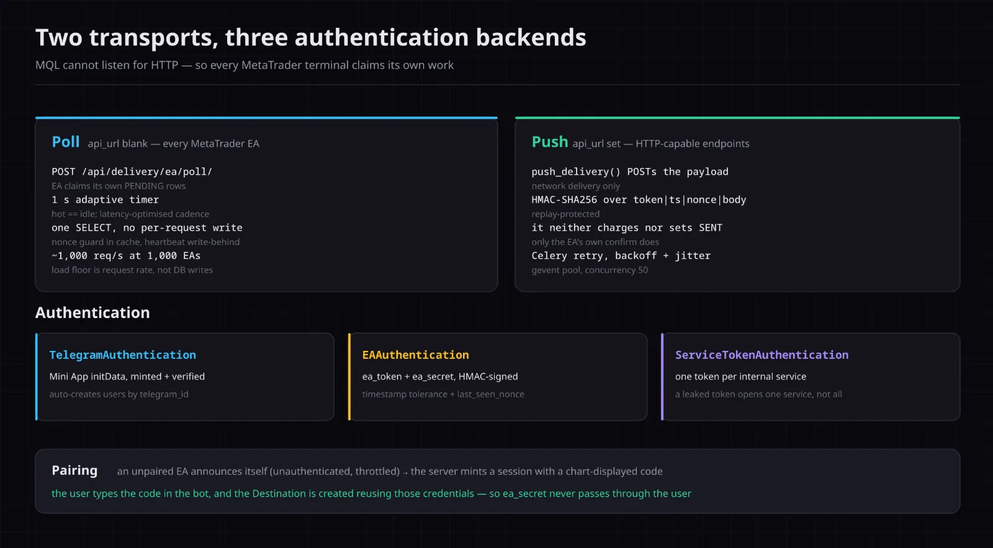Click 'push_delivery() POSTs the payload'

(x=630, y=172)
